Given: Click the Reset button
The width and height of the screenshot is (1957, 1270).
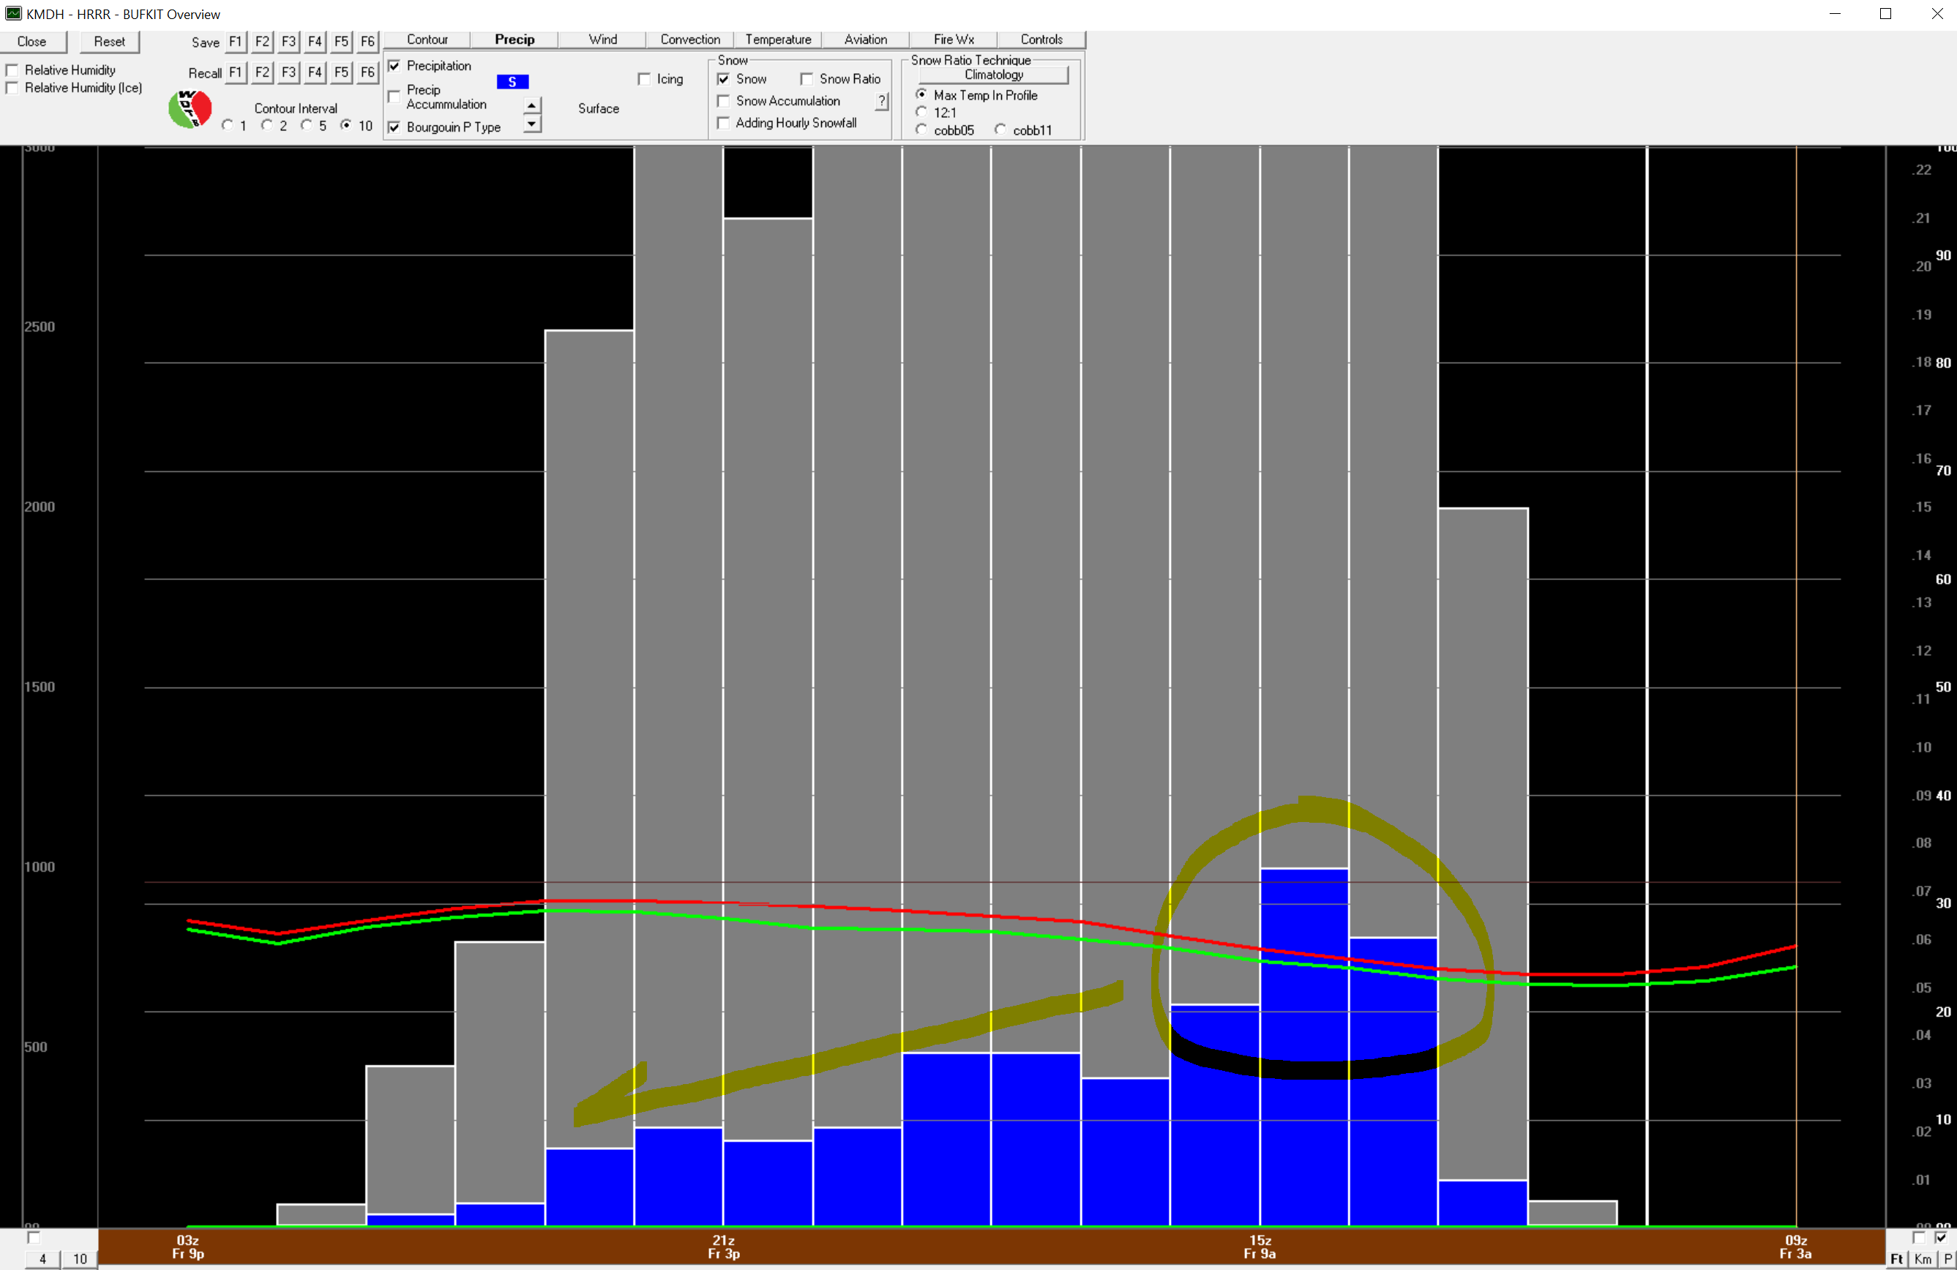Looking at the screenshot, I should pos(108,42).
